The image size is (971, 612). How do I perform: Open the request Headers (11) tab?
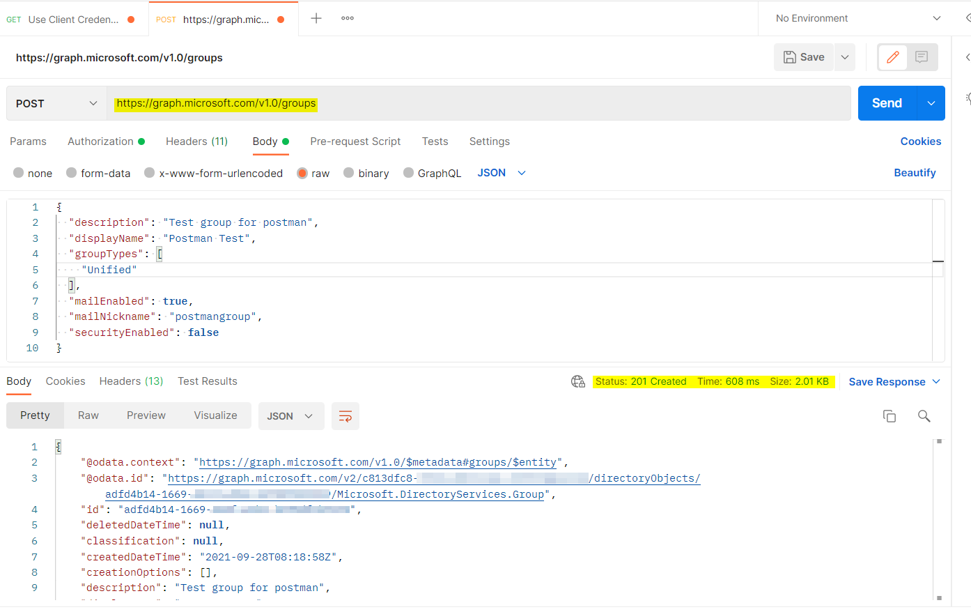tap(196, 141)
